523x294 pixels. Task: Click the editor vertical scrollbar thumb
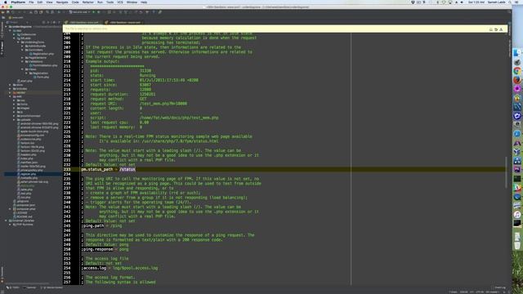(507, 171)
